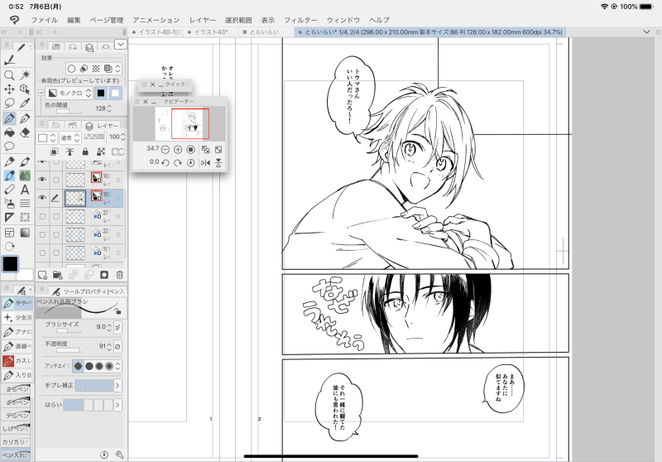Select the Frame border tool
This screenshot has width=662, height=462.
click(9, 233)
